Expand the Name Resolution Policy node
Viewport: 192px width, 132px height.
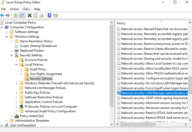coord(12,41)
